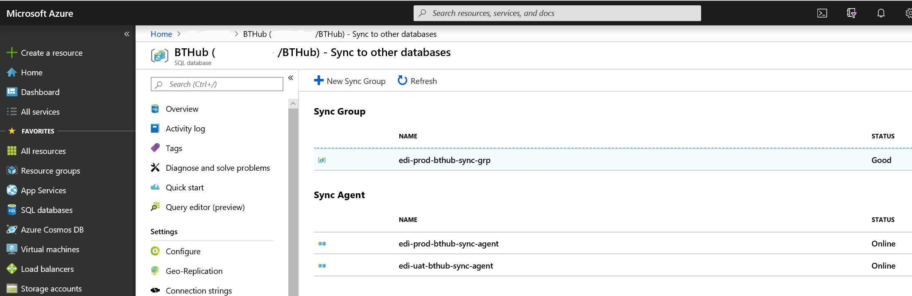Screen dimensions: 912x296
Task: Open Resource groups
Action: coord(50,171)
